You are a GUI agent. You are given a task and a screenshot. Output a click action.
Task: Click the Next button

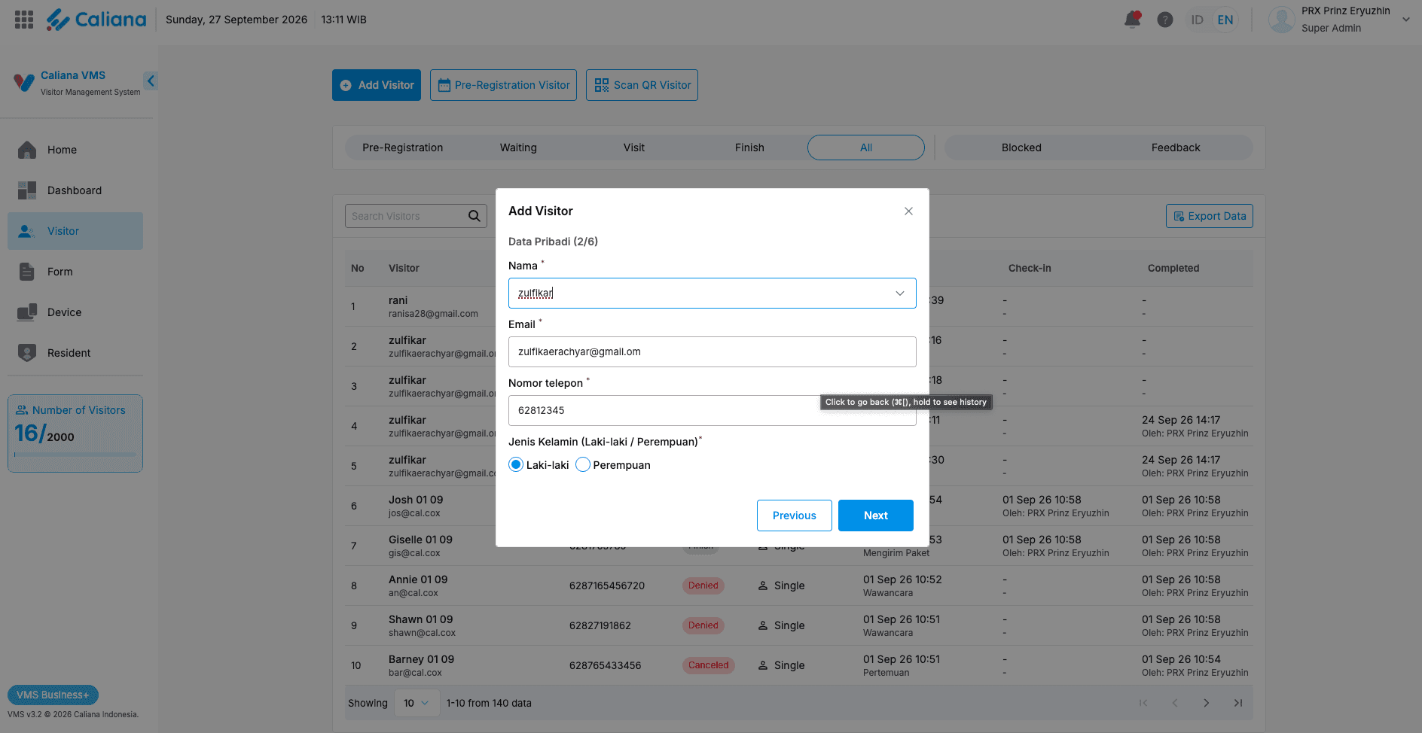(x=876, y=516)
